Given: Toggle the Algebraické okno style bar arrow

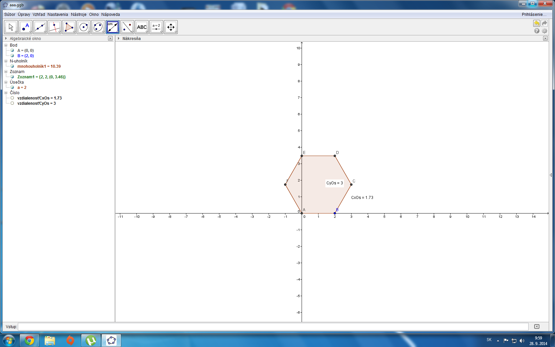Looking at the screenshot, I should pyautogui.click(x=6, y=38).
